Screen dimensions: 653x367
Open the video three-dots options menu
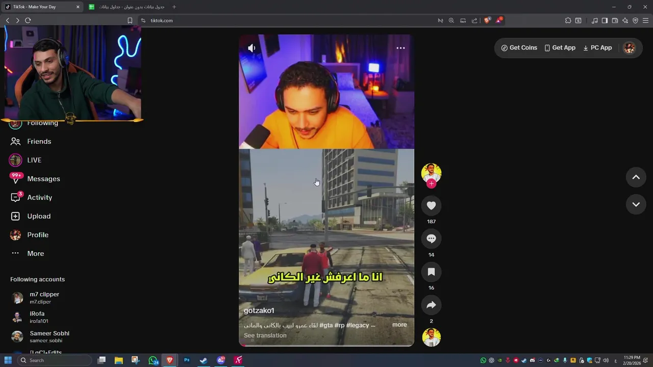pos(400,48)
